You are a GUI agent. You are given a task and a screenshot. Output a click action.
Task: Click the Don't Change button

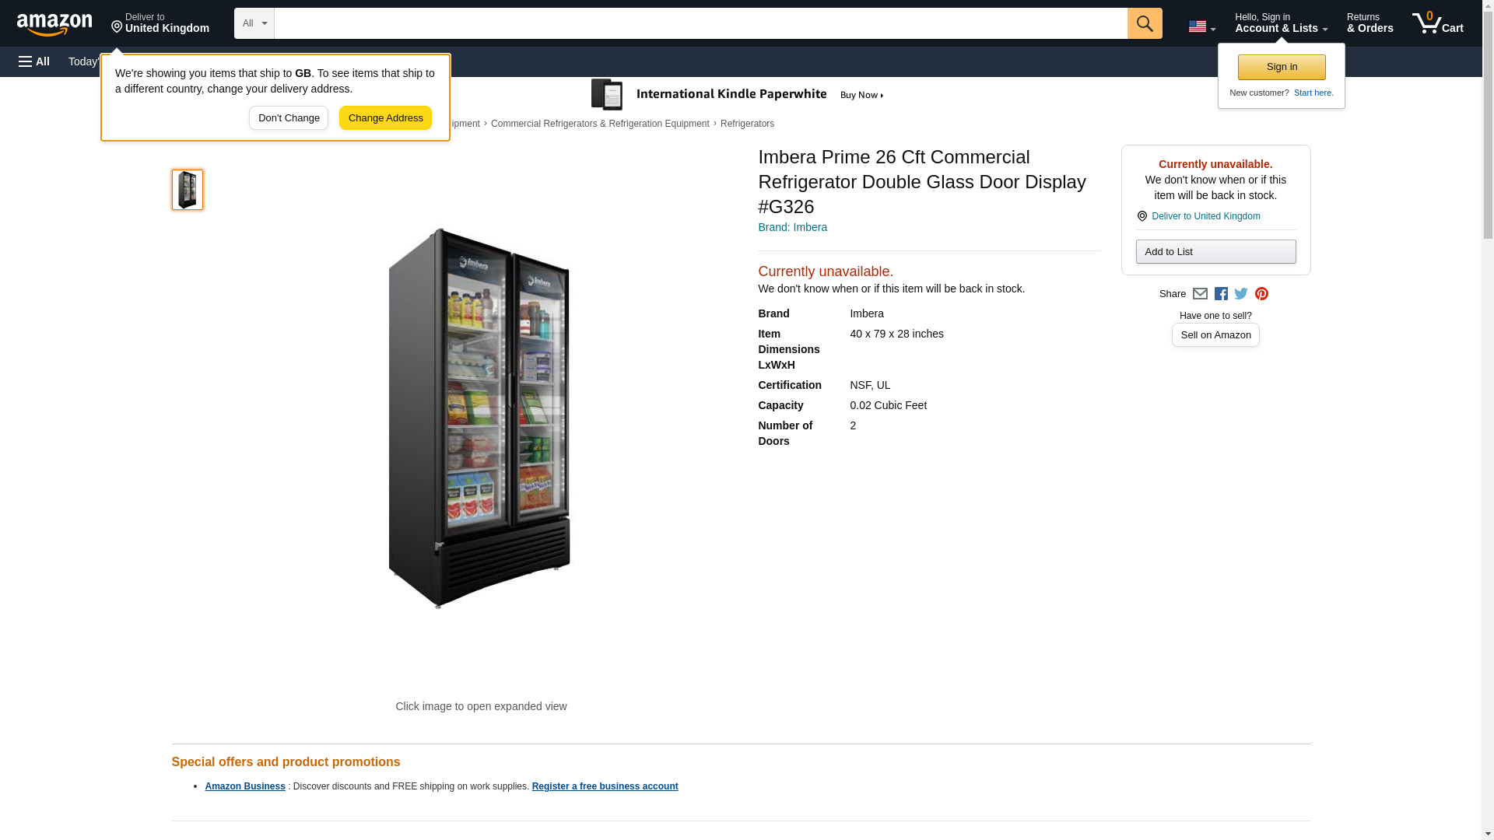point(289,118)
